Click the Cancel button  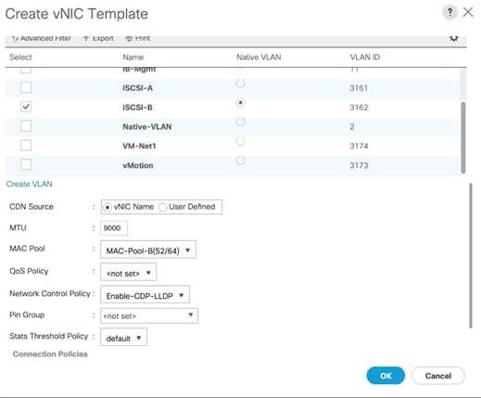438,376
